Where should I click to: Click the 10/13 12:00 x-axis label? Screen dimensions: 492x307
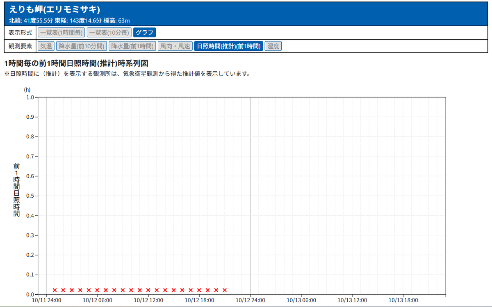(352, 300)
